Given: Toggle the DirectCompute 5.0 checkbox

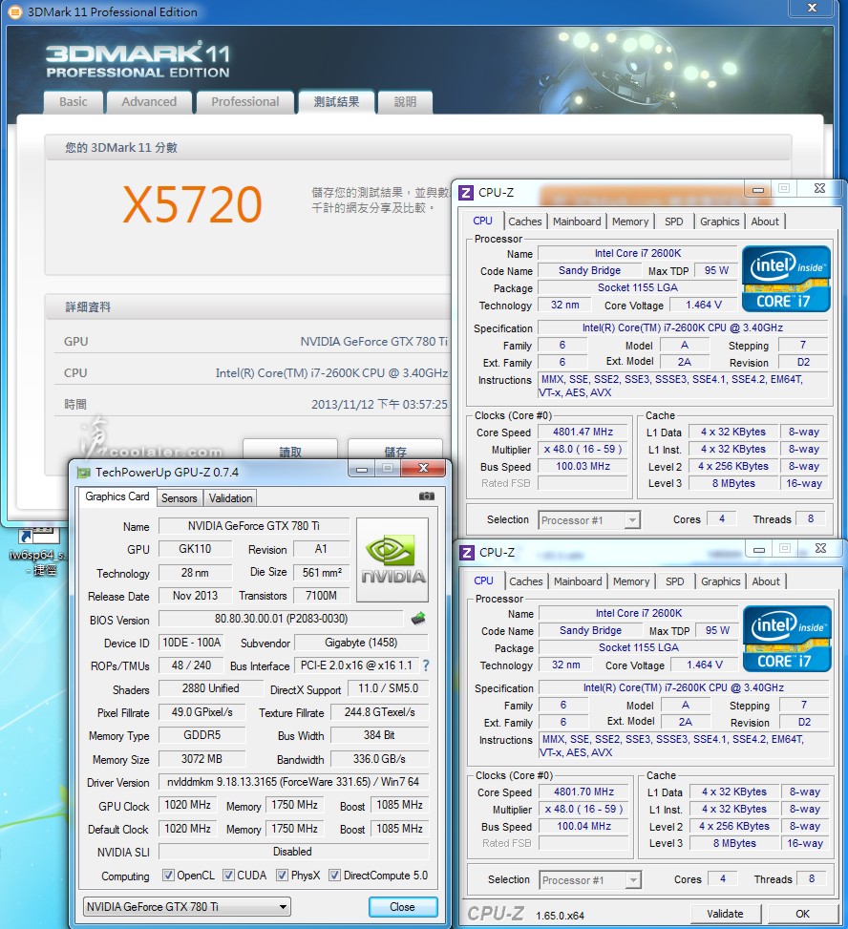Looking at the screenshot, I should tap(335, 876).
